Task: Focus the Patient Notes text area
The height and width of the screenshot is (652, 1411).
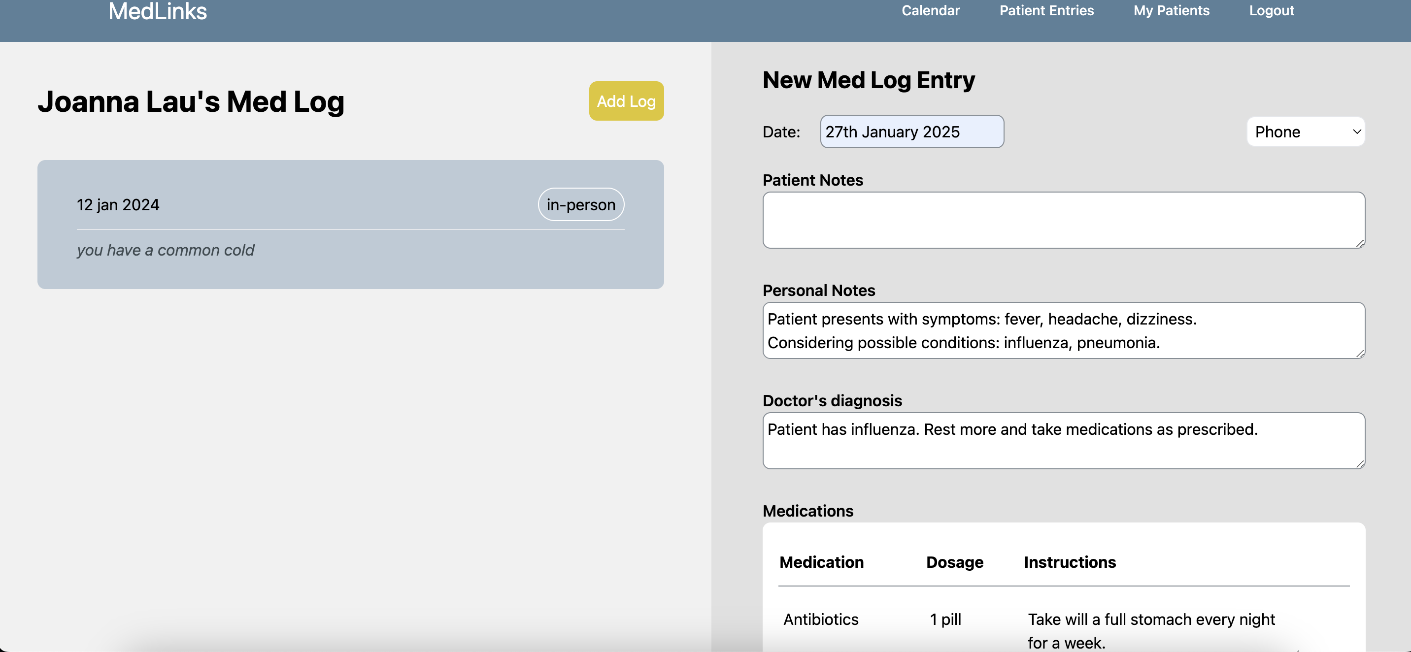Action: coord(1063,220)
